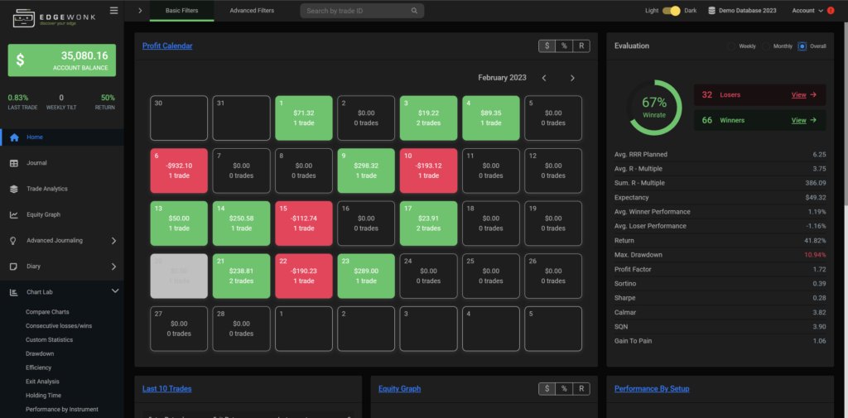This screenshot has height=418, width=848.
Task: Click the Demo Database 2023 label
Action: [748, 10]
